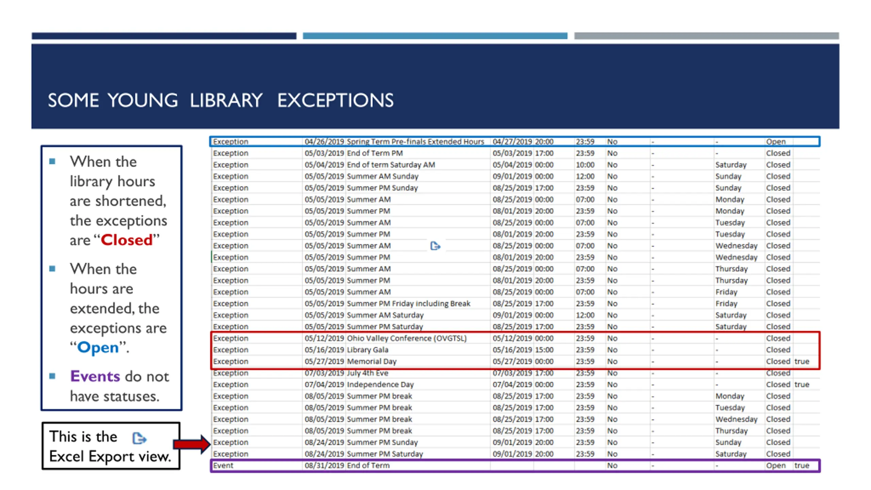Select weekday 'Wednesday' in Summer PM break row
871x490 pixels.
pyautogui.click(x=736, y=419)
